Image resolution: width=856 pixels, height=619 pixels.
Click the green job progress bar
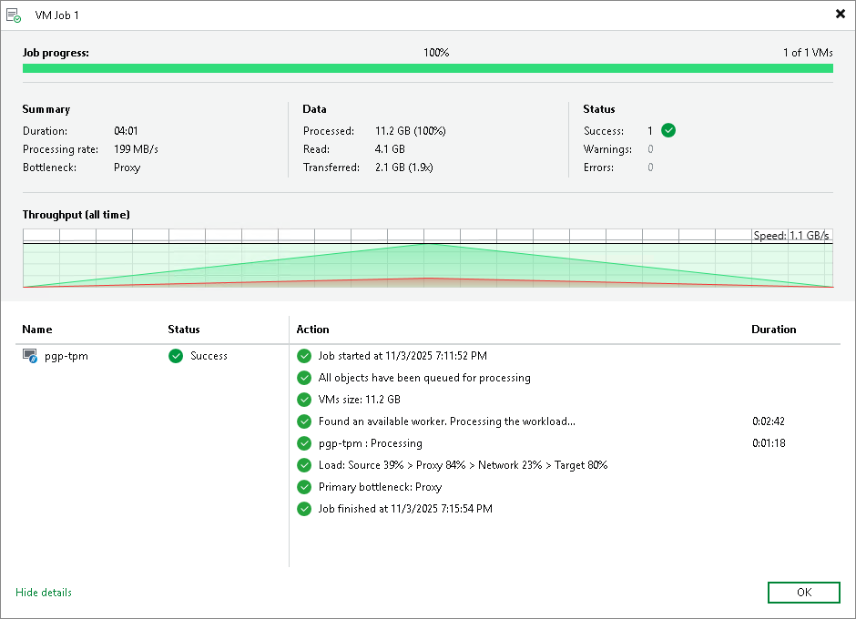coord(427,68)
